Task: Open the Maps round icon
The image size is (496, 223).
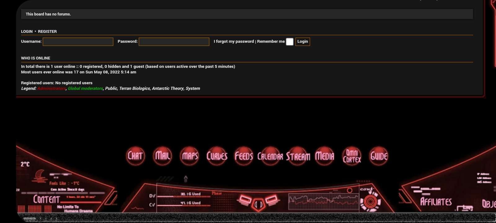Action: pyautogui.click(x=189, y=156)
